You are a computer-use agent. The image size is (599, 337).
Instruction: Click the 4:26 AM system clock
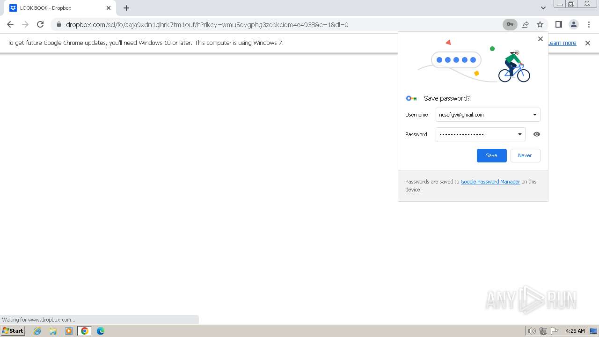click(575, 331)
